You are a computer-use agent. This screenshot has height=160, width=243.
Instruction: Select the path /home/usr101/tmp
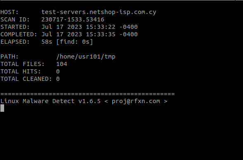86,56
